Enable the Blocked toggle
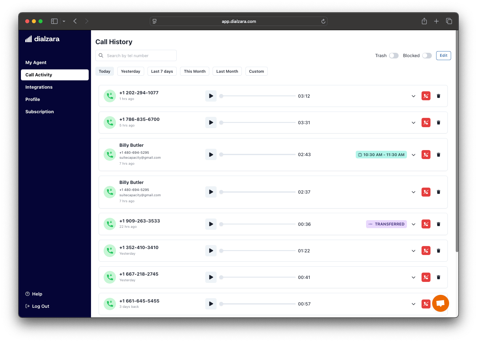 click(x=427, y=55)
